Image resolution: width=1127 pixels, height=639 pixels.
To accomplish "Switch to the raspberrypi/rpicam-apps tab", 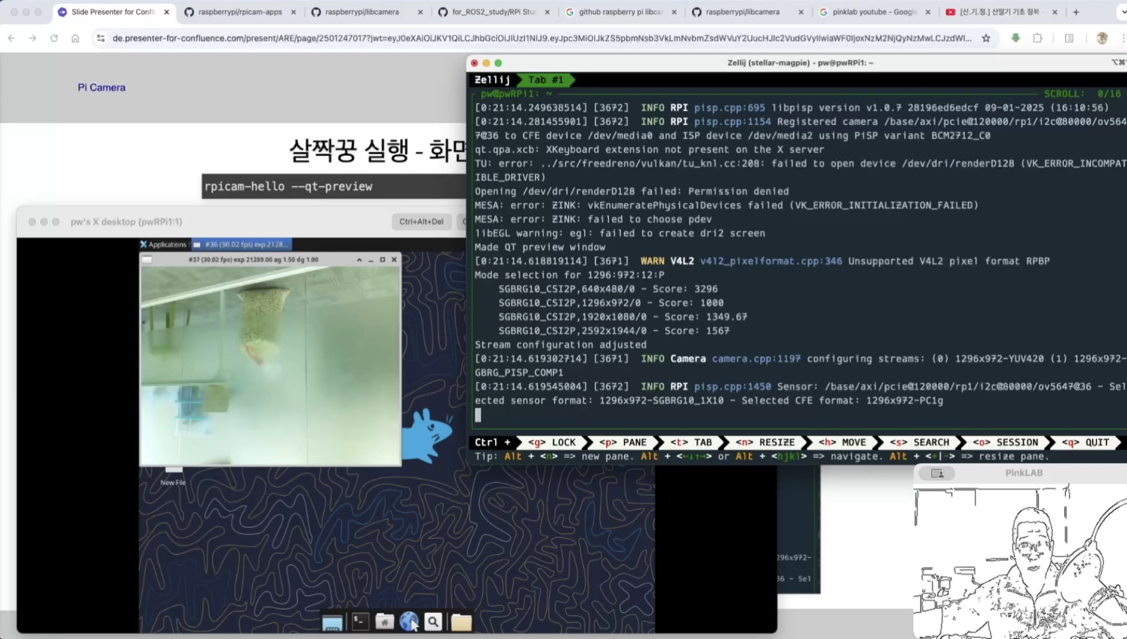I will (239, 12).
